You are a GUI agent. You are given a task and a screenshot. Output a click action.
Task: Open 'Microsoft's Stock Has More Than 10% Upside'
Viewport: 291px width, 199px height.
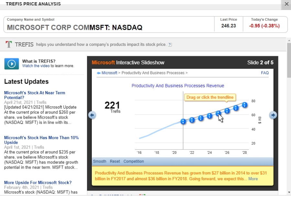click(x=41, y=140)
